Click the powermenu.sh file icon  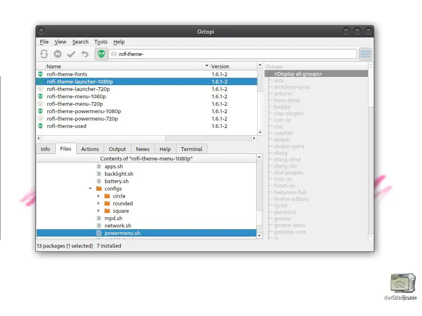[99, 233]
